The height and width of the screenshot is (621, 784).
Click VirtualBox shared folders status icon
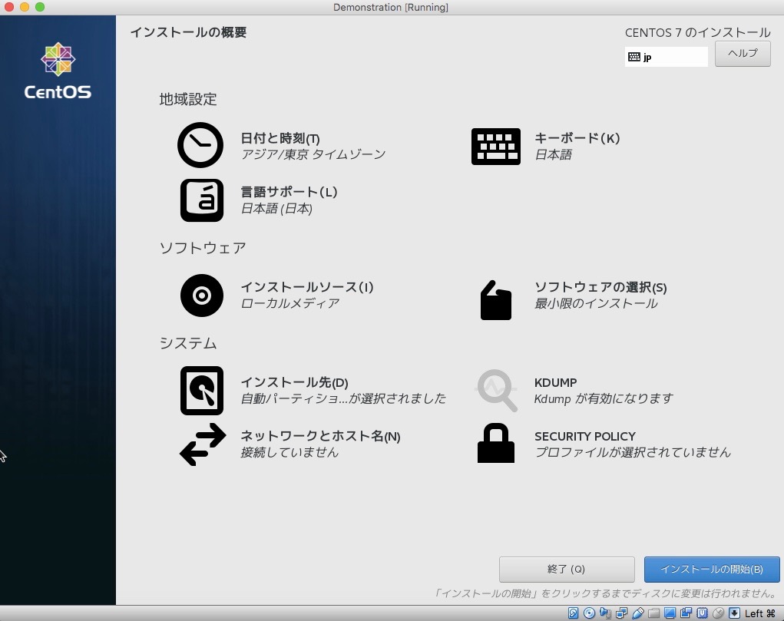click(653, 613)
